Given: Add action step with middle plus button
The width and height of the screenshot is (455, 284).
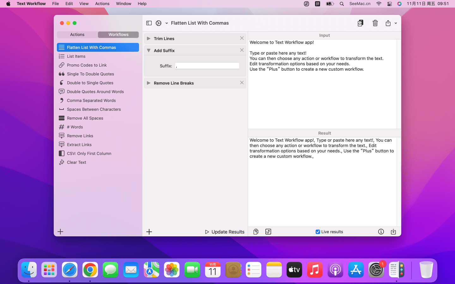Looking at the screenshot, I should pyautogui.click(x=149, y=232).
